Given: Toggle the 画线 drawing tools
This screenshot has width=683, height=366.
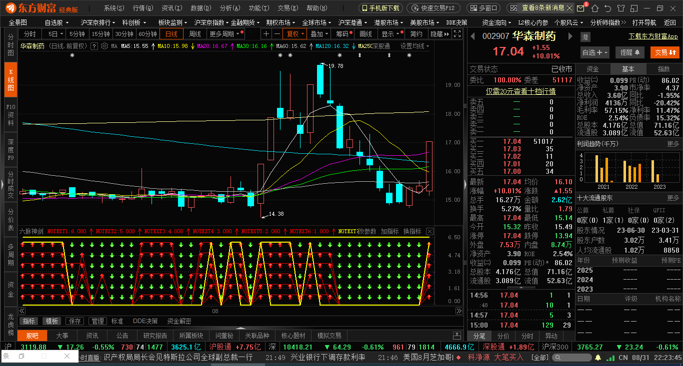Looking at the screenshot, I should (366, 33).
